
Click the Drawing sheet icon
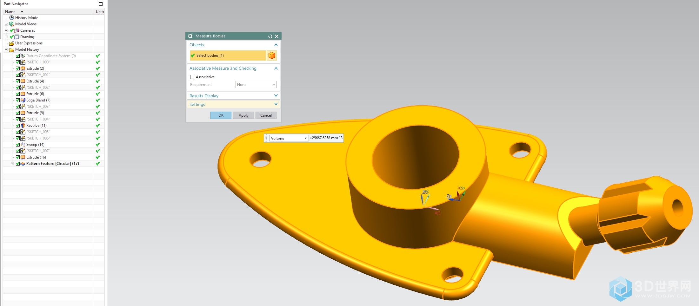(x=17, y=37)
